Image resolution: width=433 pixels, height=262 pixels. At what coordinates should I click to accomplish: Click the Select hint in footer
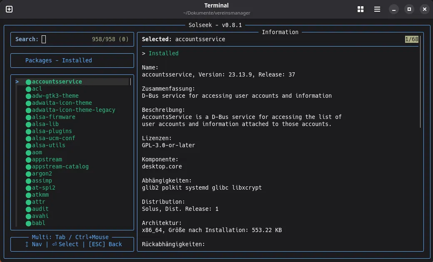[x=68, y=244]
